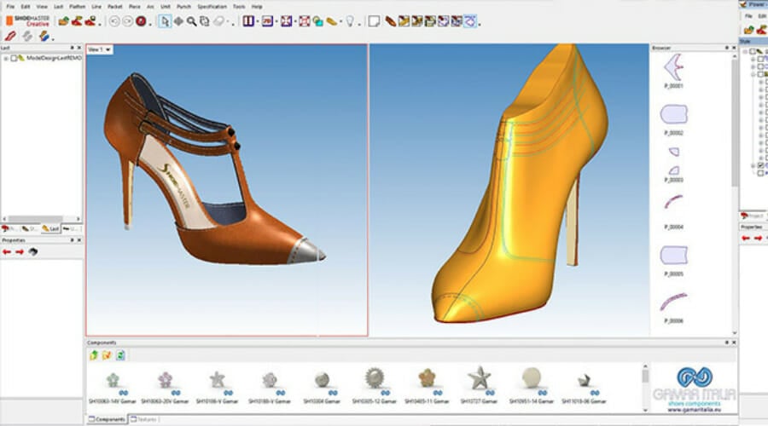Click the left tree panel horizontal scrollbar
The width and height of the screenshot is (768, 426).
(41, 219)
